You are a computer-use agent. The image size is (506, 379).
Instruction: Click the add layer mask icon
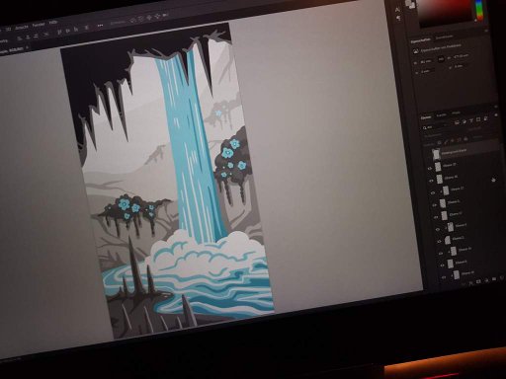(x=470, y=282)
